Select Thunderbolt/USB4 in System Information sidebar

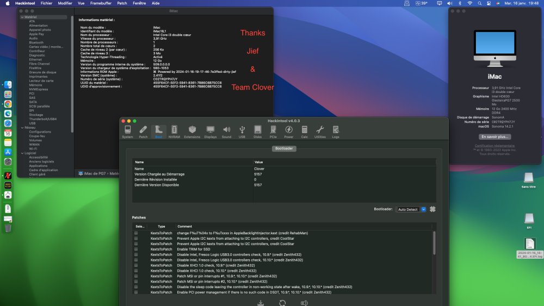tap(42, 119)
